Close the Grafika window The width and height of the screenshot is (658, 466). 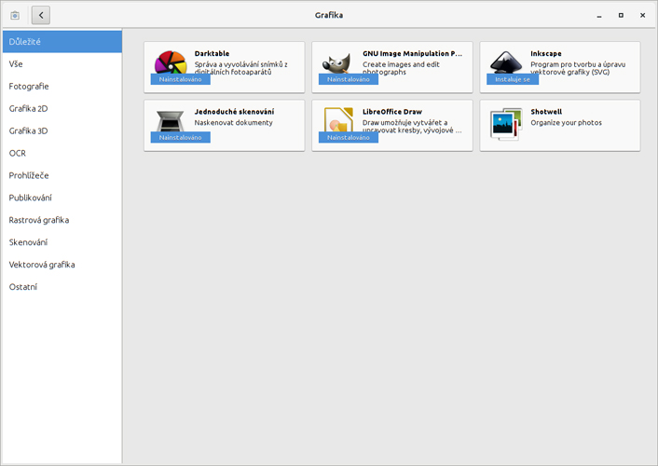pos(642,15)
